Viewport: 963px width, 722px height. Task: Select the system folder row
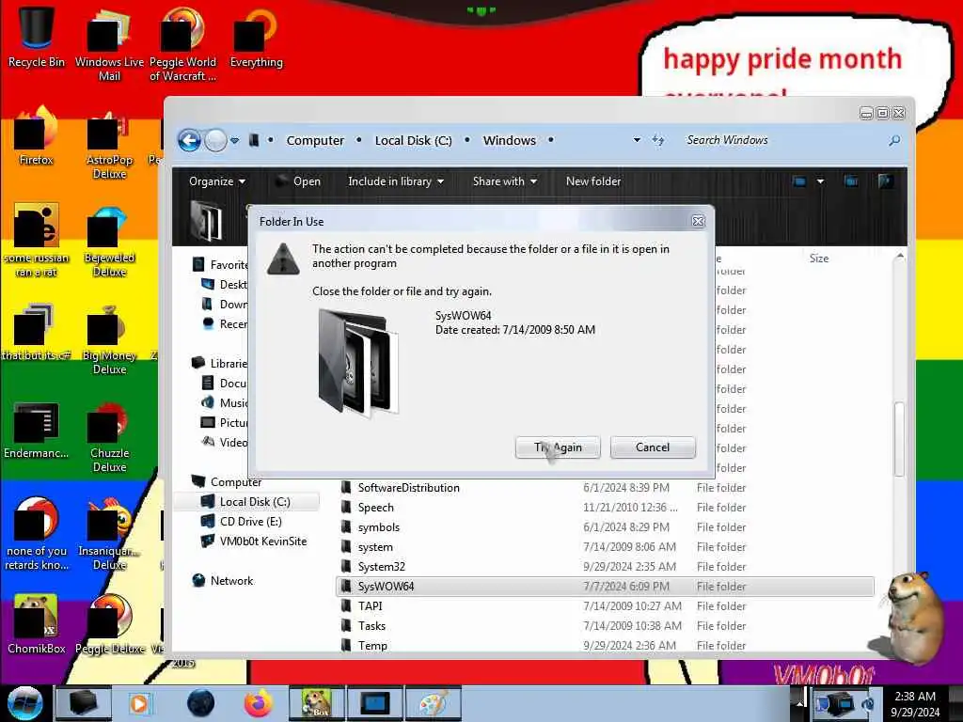605,546
